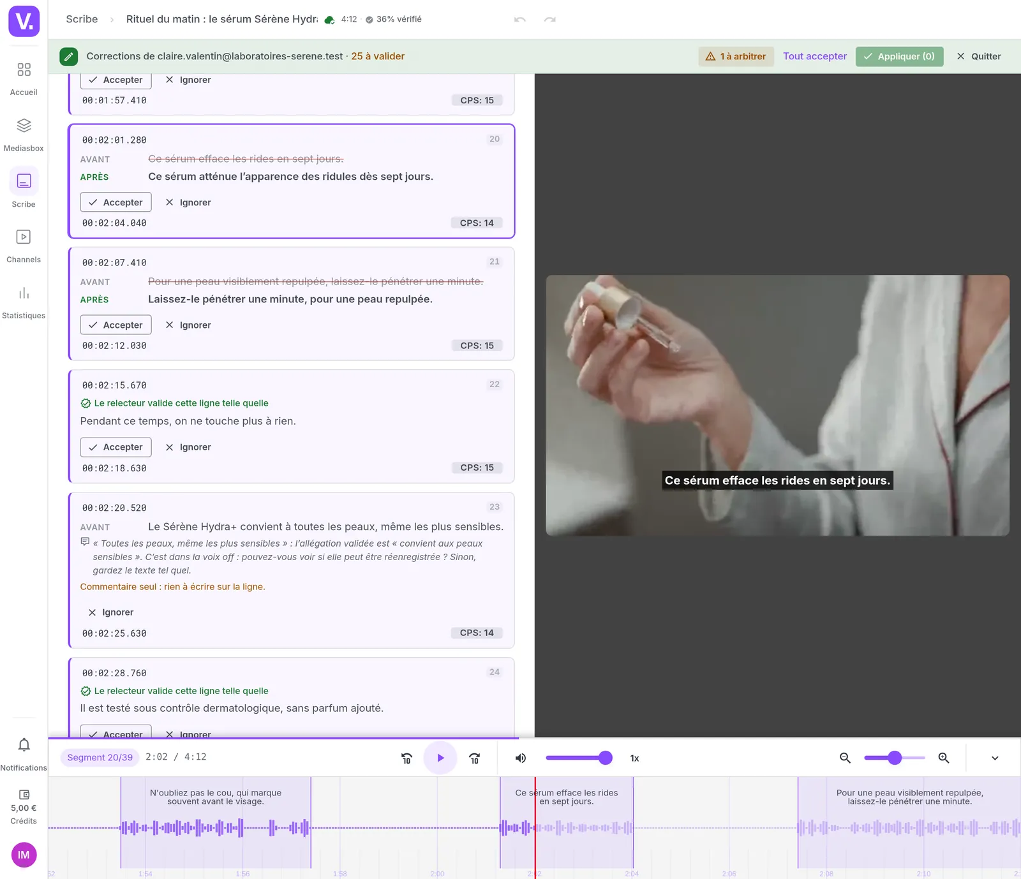The height and width of the screenshot is (879, 1021).
Task: Mute the volume speaker icon
Action: (521, 758)
